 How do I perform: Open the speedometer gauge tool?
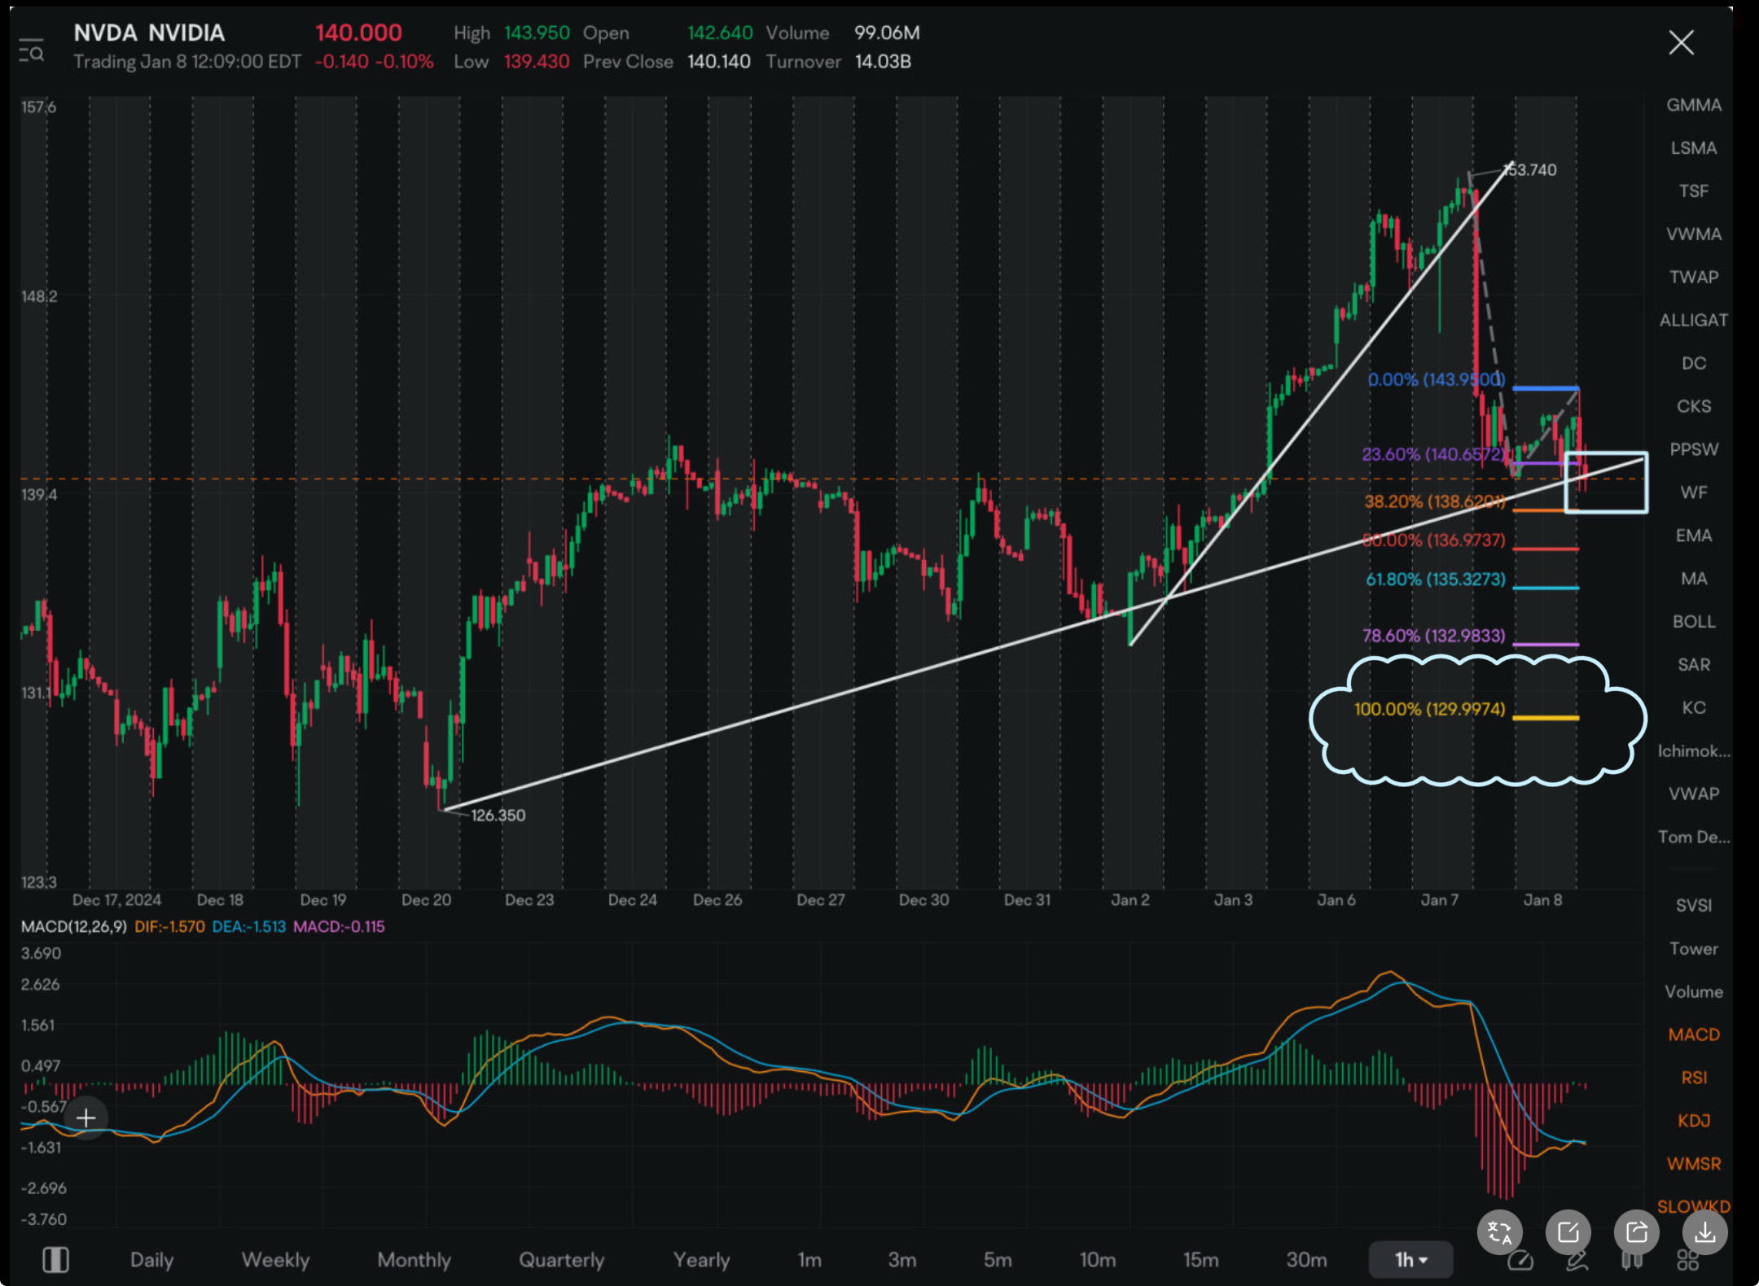tap(1520, 1262)
